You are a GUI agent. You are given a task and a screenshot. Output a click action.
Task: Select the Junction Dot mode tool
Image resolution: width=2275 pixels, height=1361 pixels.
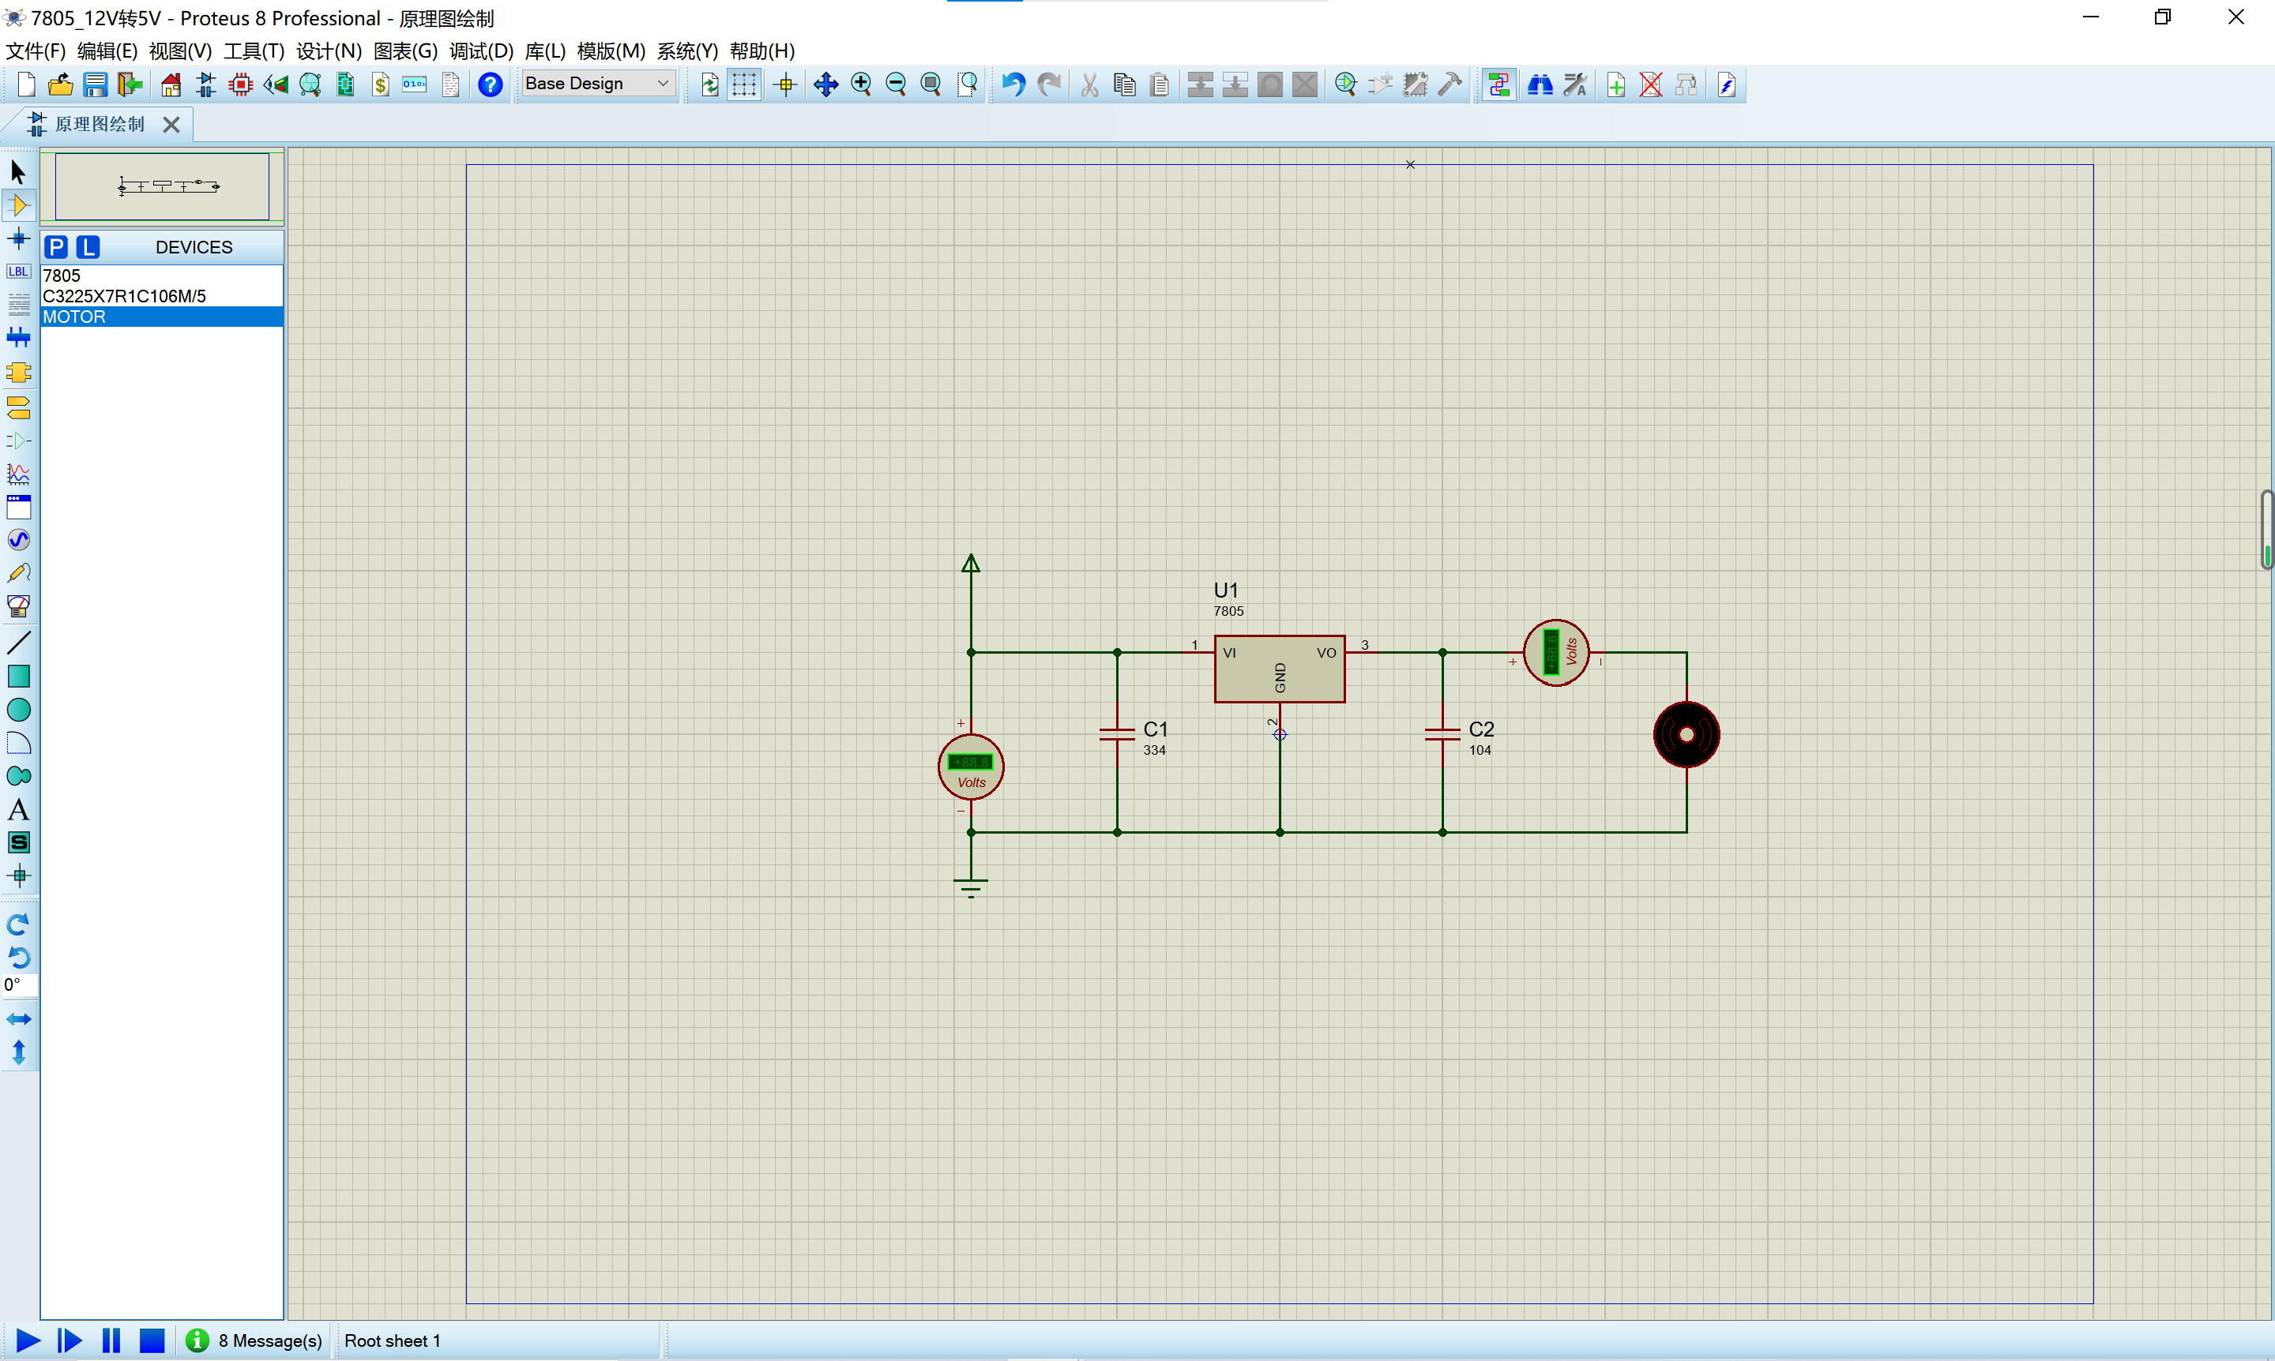pos(18,238)
